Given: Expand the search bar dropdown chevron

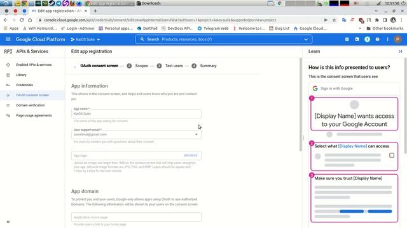Looking at the screenshot, I should pos(306,39).
